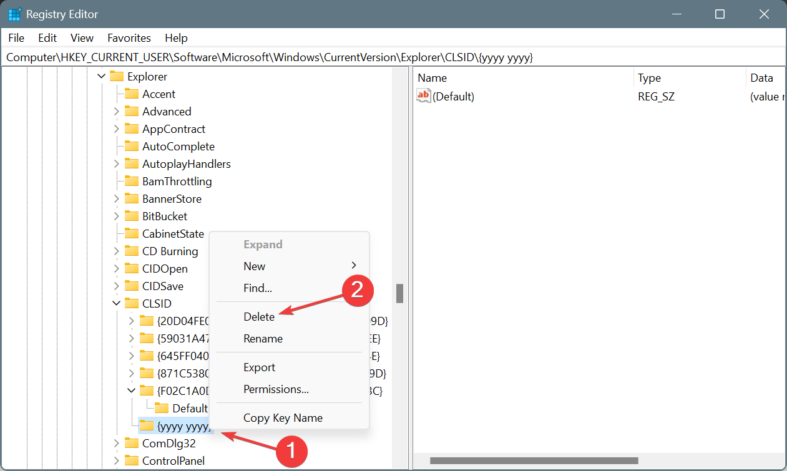Expand the CIDOpen key
The image size is (787, 471).
117,269
